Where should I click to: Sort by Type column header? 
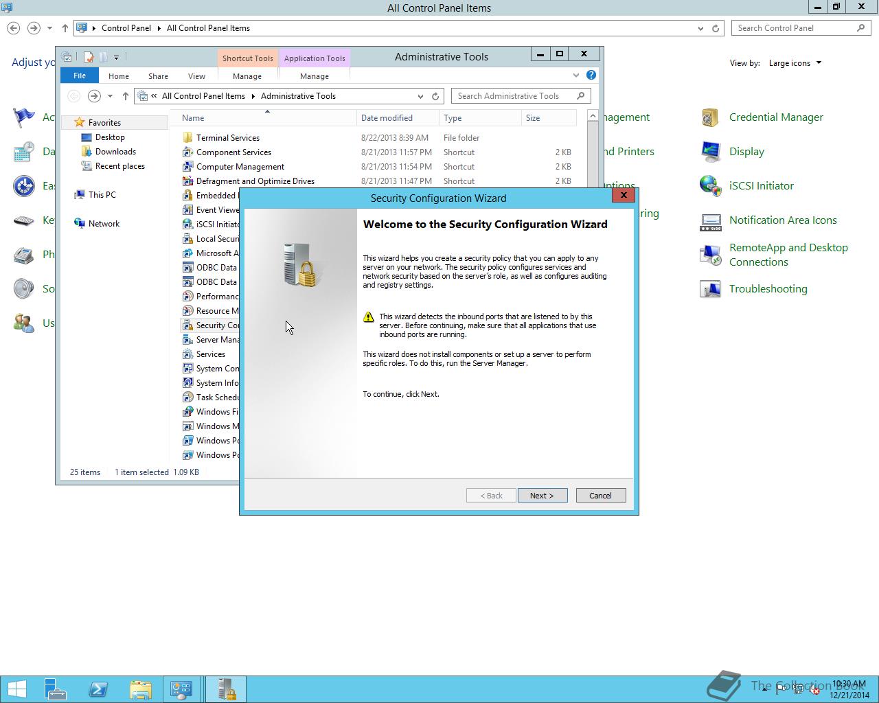pyautogui.click(x=480, y=118)
